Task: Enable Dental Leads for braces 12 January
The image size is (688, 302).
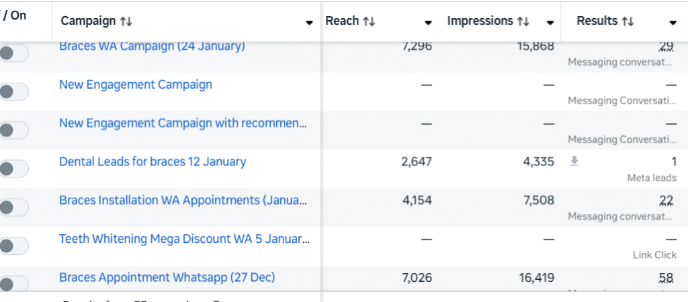Action: pyautogui.click(x=13, y=169)
